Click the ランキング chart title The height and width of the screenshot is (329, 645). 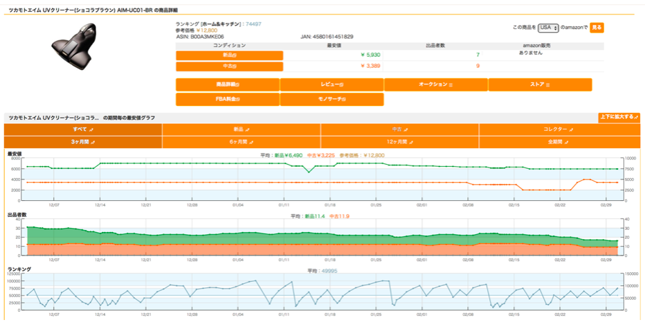click(19, 269)
